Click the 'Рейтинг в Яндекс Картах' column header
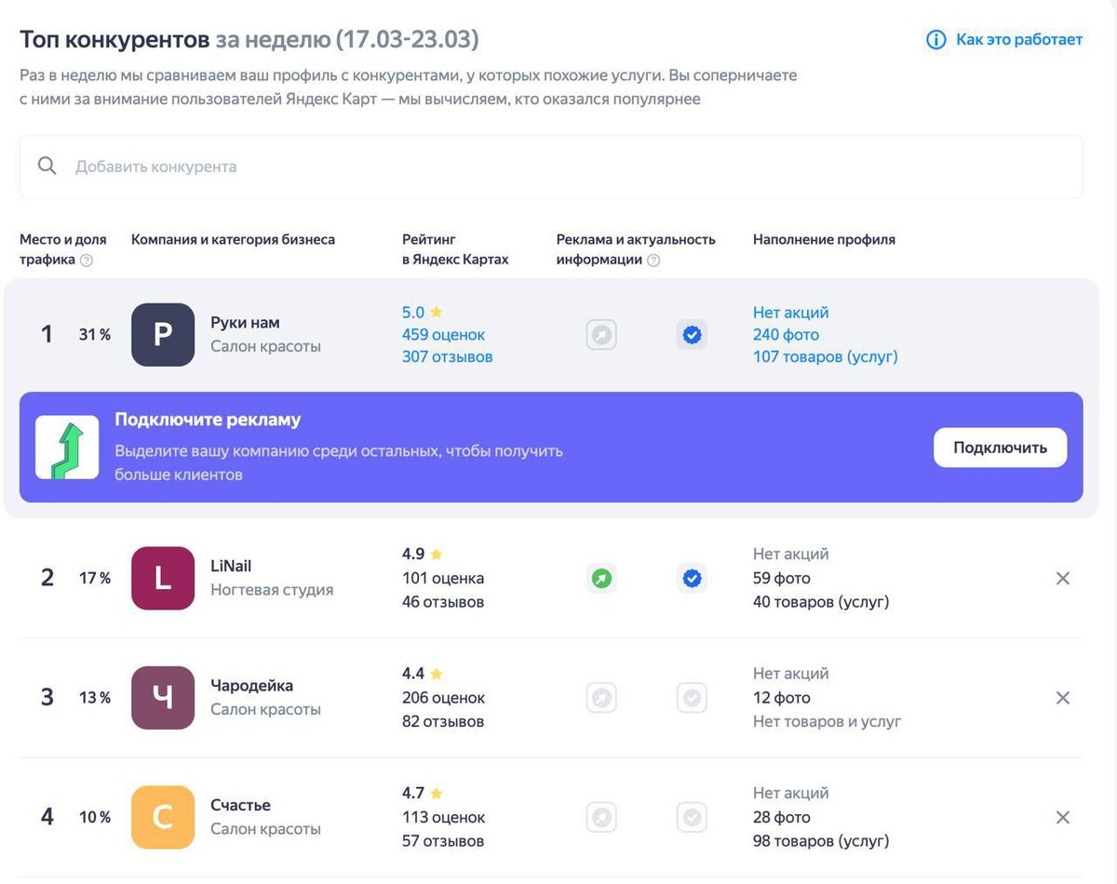This screenshot has height=884, width=1117. 455,249
